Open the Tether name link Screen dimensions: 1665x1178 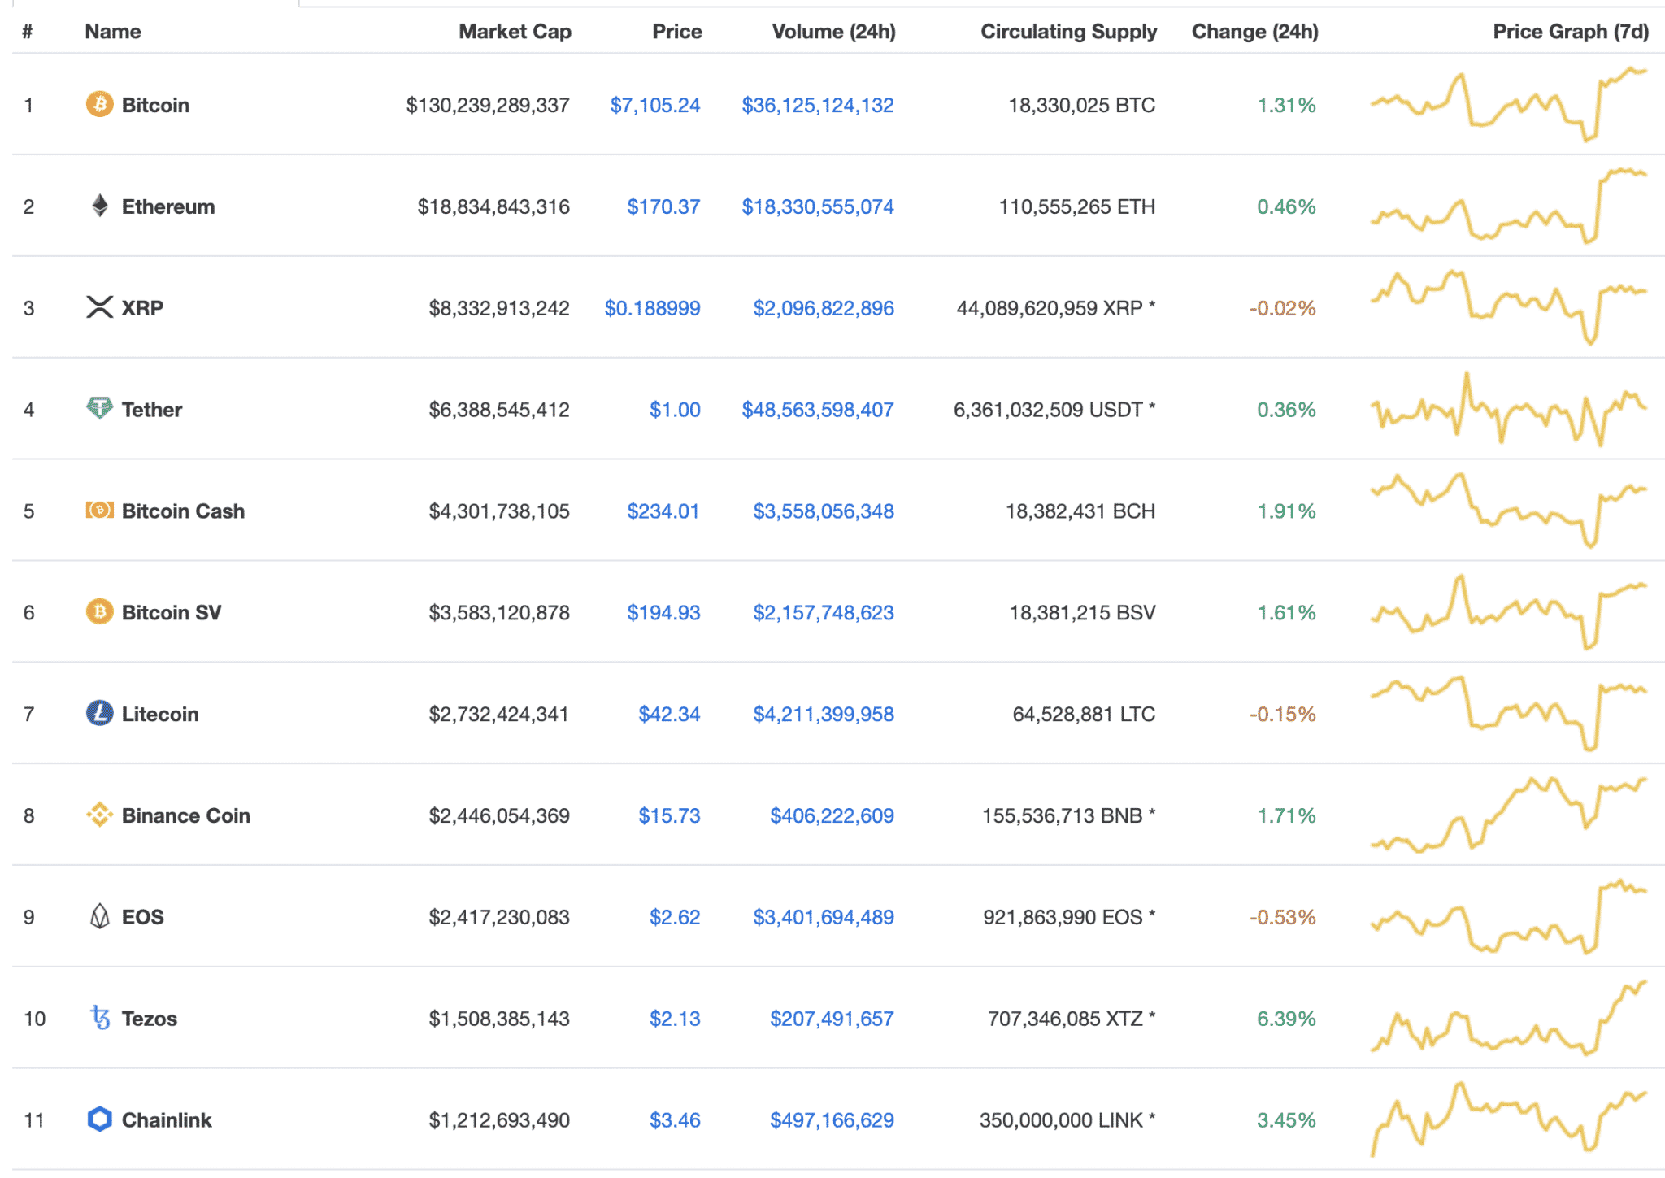(x=152, y=410)
